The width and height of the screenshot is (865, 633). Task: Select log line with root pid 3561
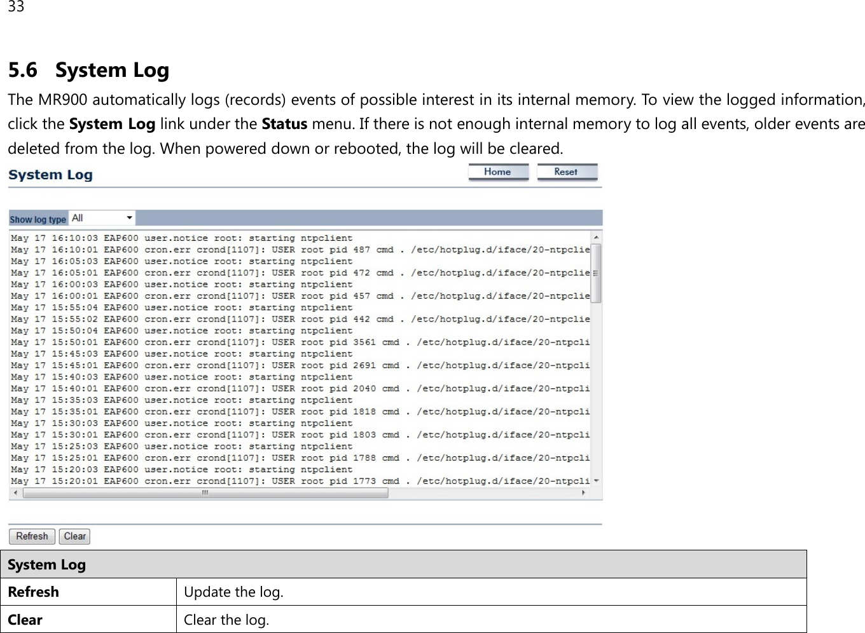click(300, 342)
